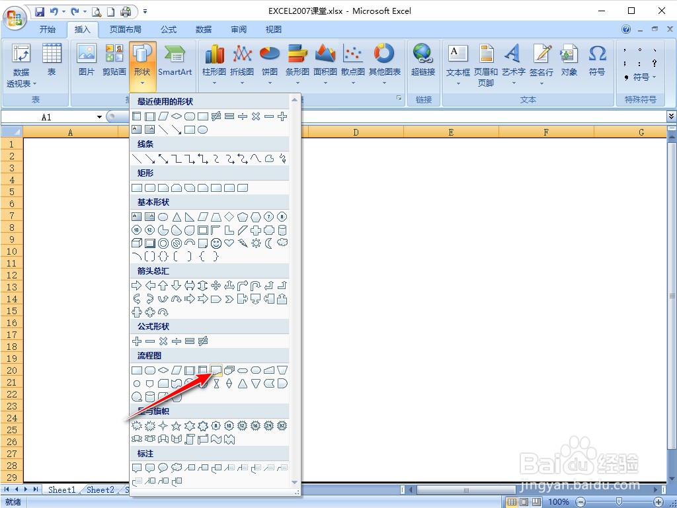Switch to Page Layout view in status bar
The image size is (677, 508).
(524, 502)
